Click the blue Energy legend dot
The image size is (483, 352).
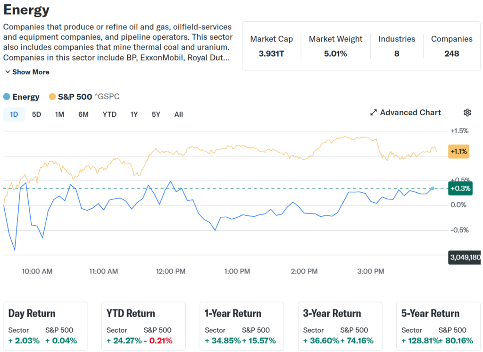(x=6, y=97)
